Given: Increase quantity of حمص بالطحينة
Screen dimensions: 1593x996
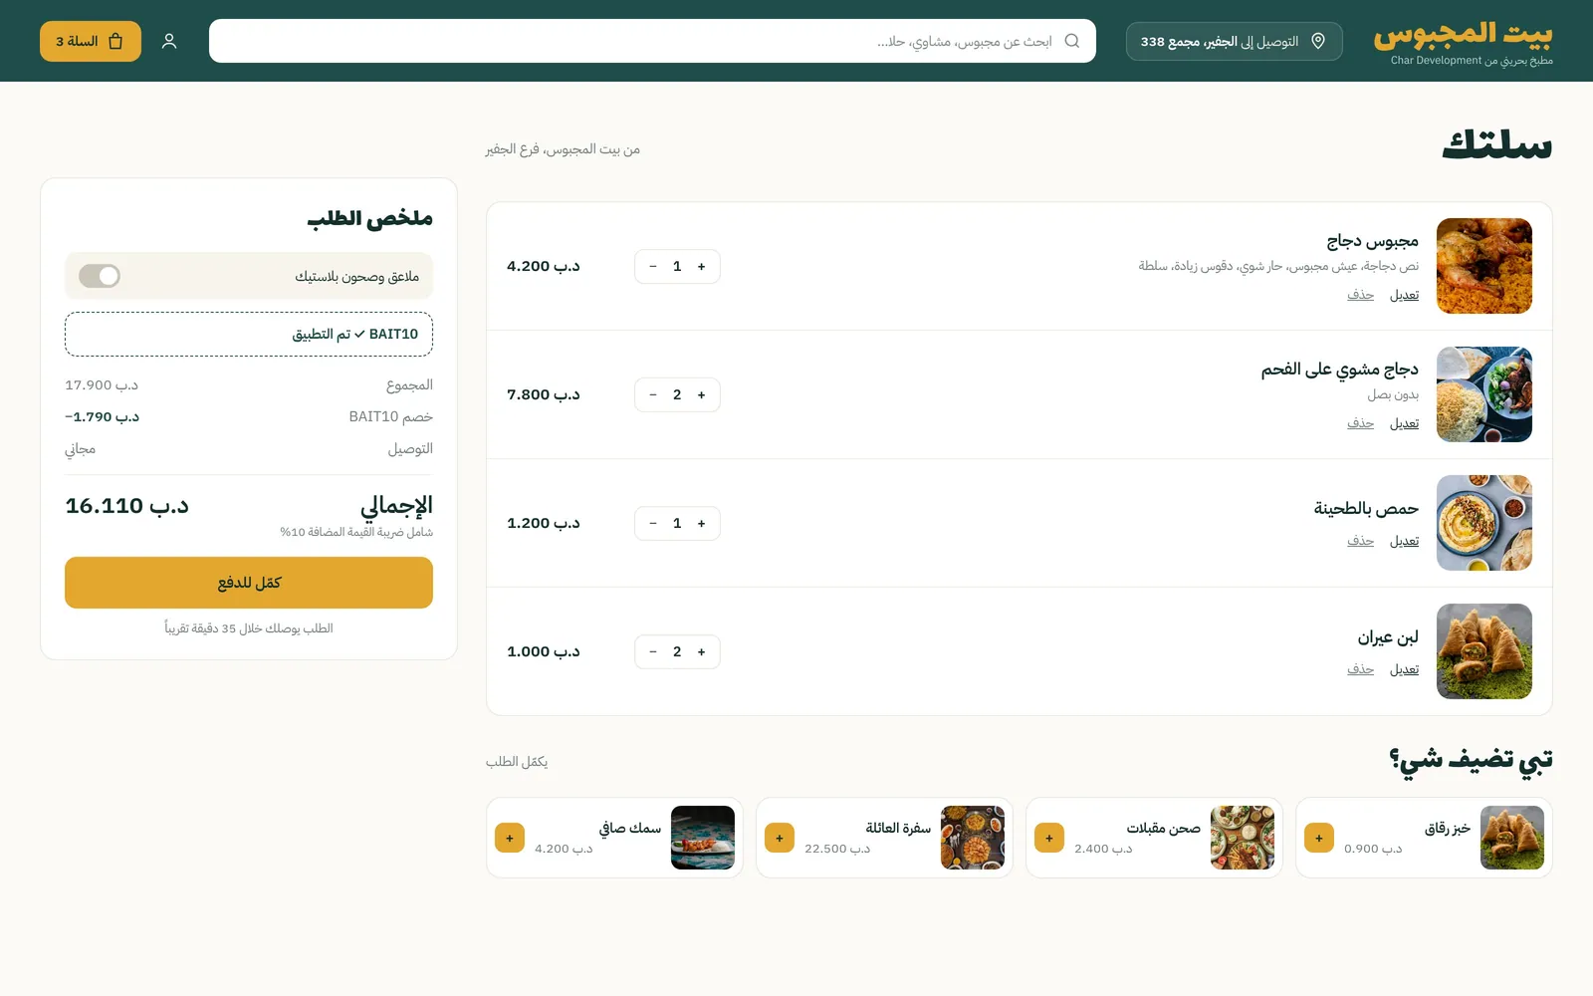Looking at the screenshot, I should 702,524.
